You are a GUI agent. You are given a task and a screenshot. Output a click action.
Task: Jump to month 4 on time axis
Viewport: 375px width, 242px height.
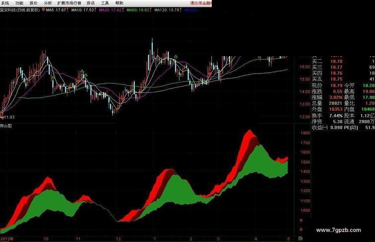click(x=255, y=239)
